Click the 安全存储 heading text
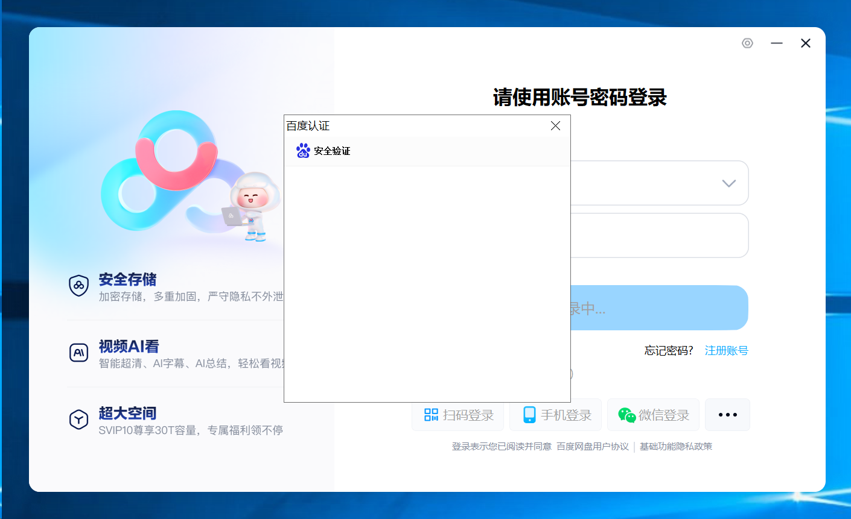Viewport: 851px width, 519px height. click(127, 279)
